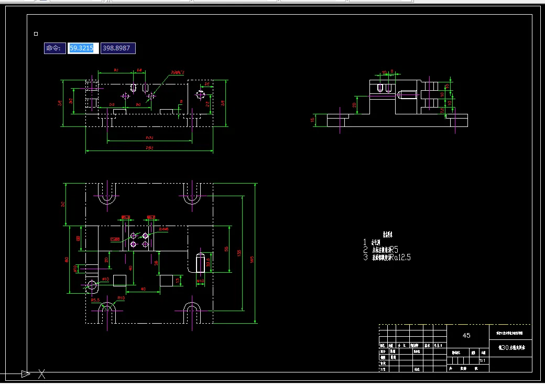Select the part name cell containing 30

click(x=511, y=347)
